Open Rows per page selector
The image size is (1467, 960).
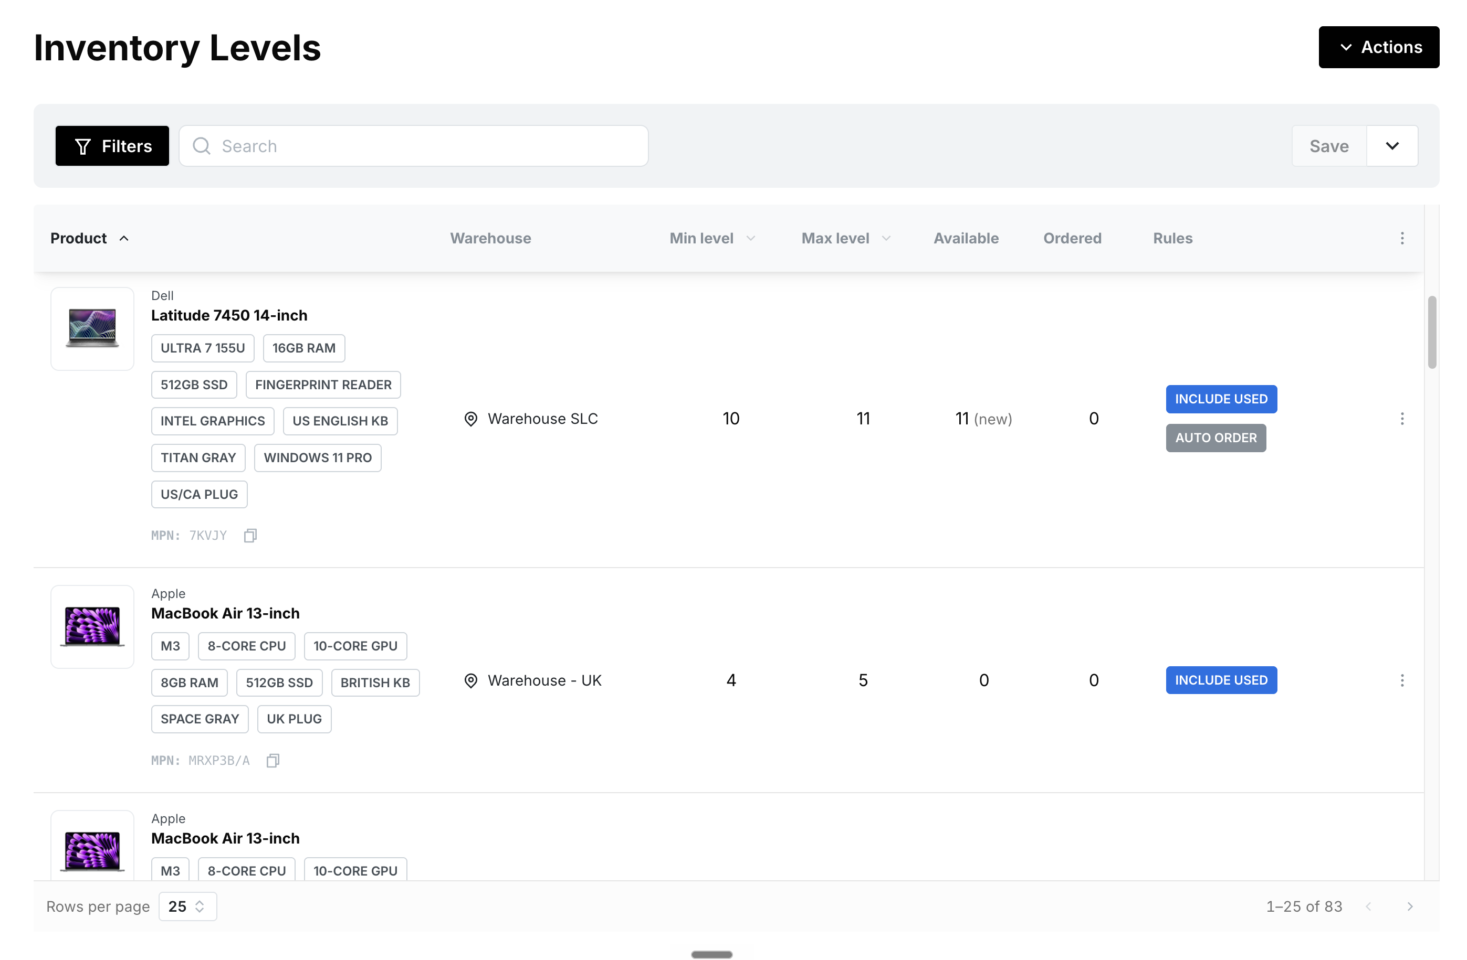[x=187, y=906]
